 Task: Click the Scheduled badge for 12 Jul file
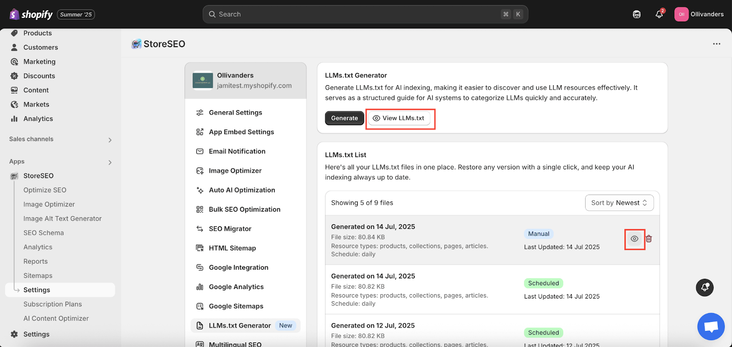coord(544,333)
